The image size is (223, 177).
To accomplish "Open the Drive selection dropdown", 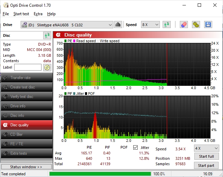I will coord(67,25).
